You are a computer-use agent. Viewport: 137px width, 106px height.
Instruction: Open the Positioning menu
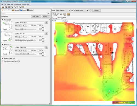coord(17,4)
